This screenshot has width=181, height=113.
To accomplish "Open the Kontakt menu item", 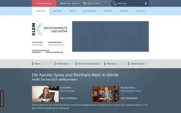I will [108, 11].
